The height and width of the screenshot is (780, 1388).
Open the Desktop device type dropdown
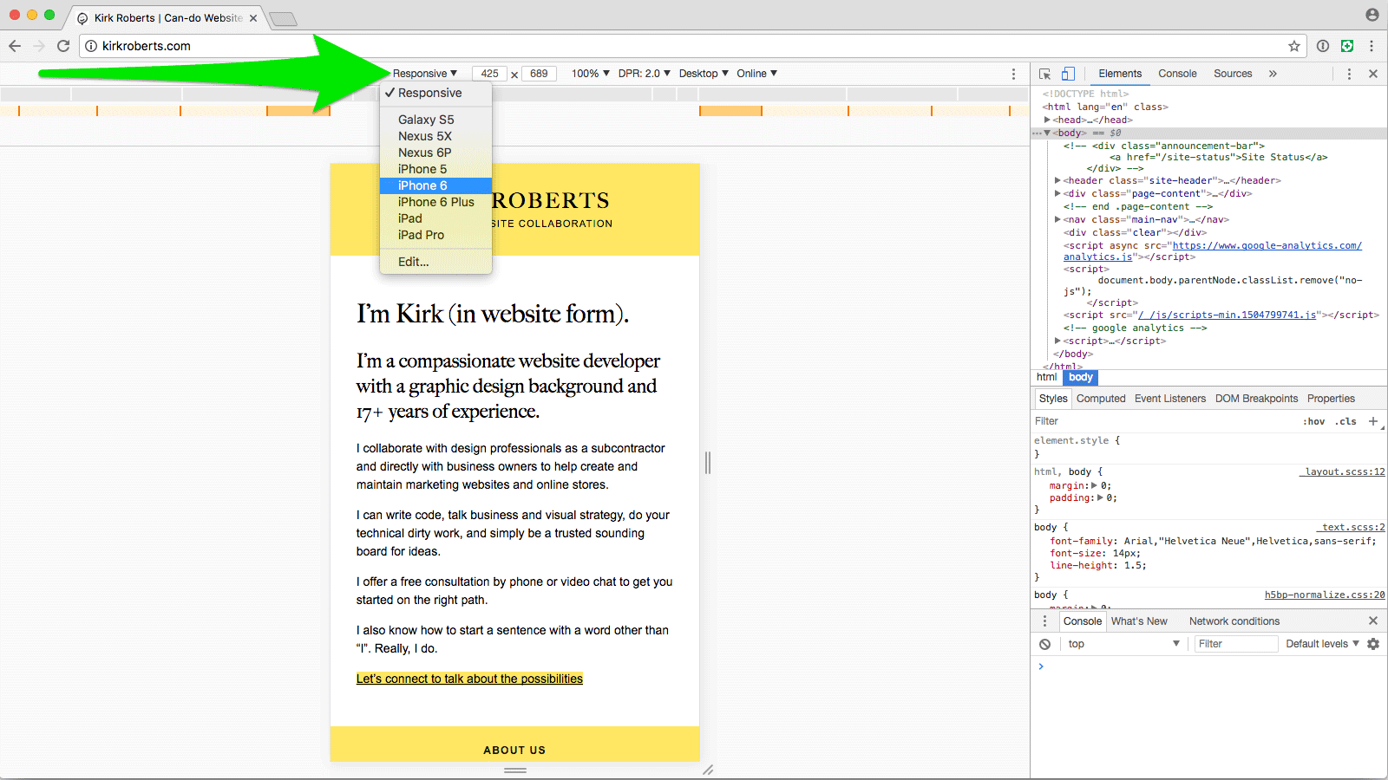704,74
